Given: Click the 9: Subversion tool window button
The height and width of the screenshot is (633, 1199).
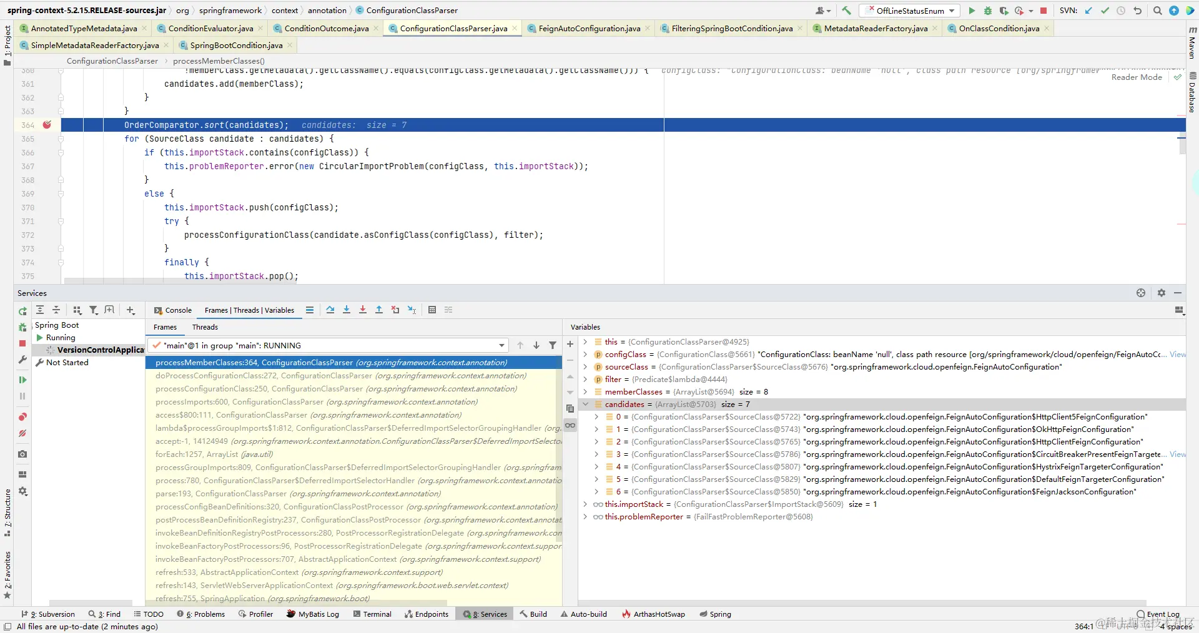Looking at the screenshot, I should point(48,614).
